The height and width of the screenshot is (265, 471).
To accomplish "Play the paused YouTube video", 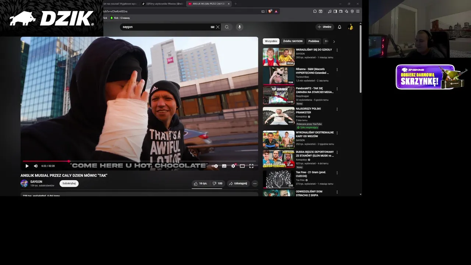I will (27, 166).
